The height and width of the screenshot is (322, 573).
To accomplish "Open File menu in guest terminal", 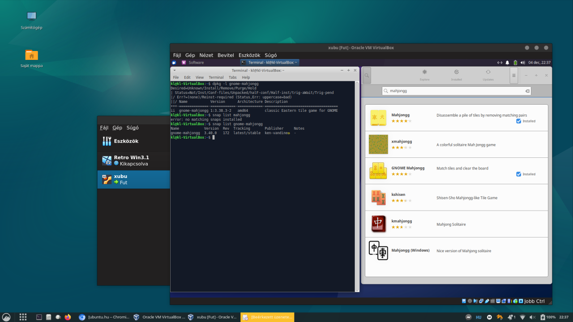I will 176,78.
